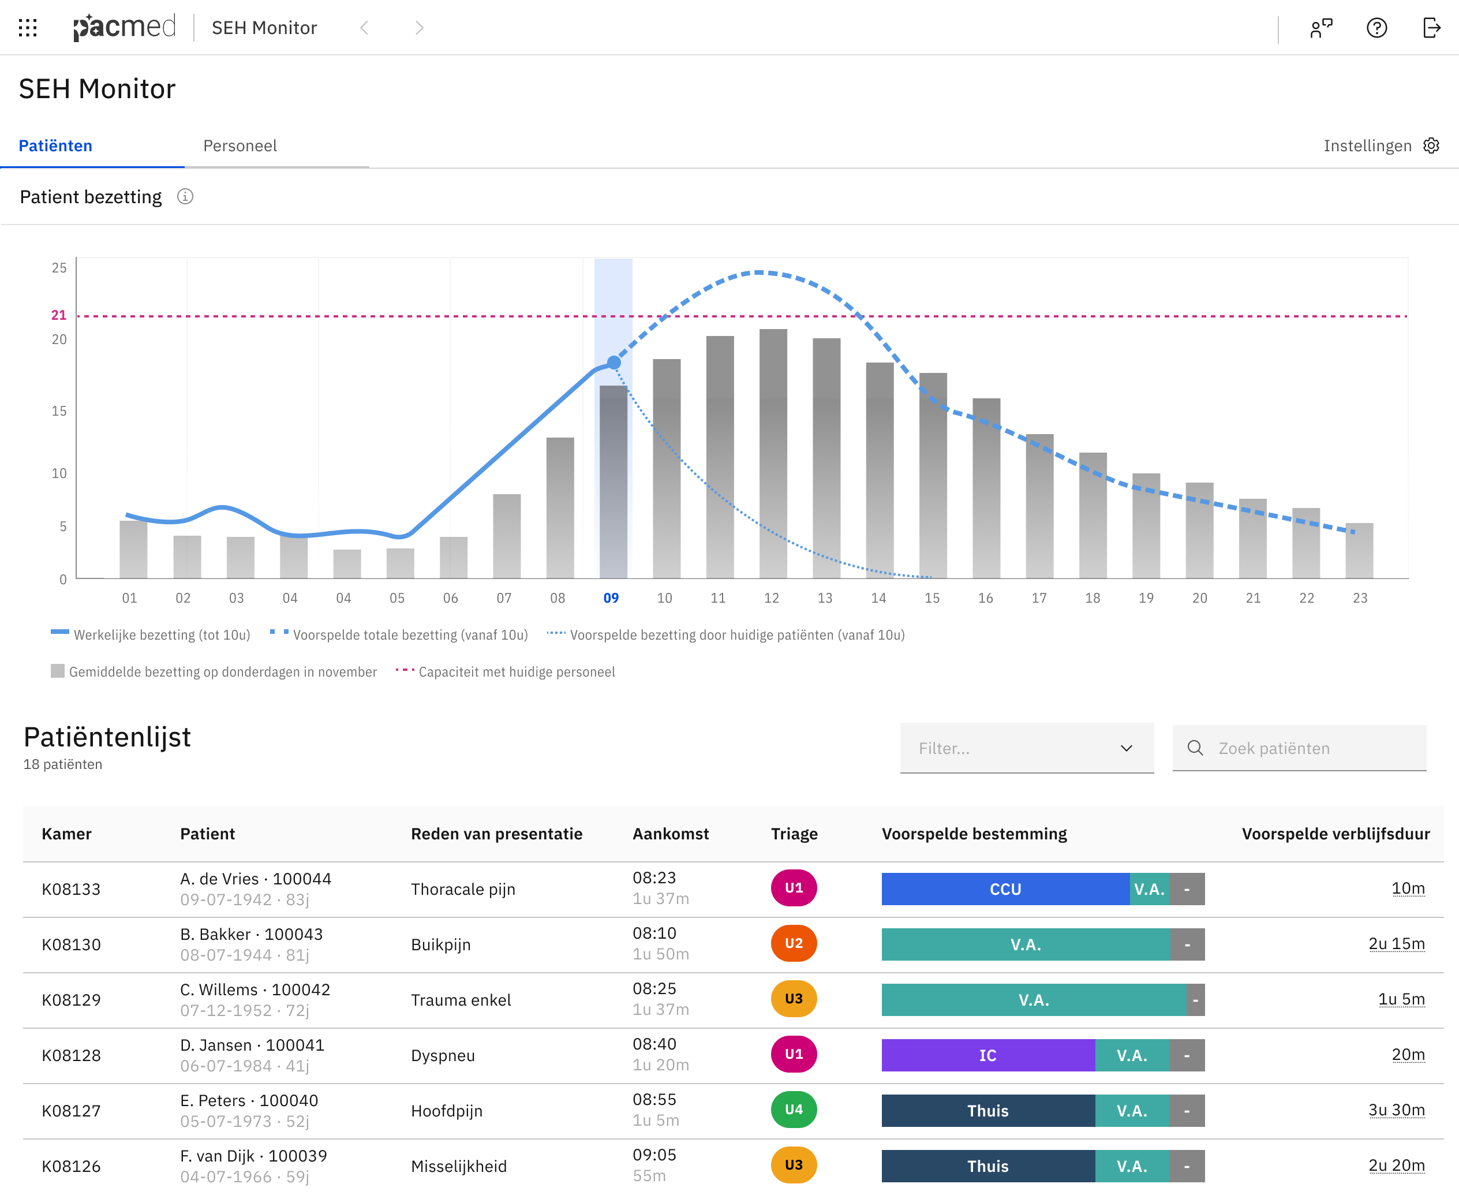
Task: Open the user feedback icon
Action: point(1320,28)
